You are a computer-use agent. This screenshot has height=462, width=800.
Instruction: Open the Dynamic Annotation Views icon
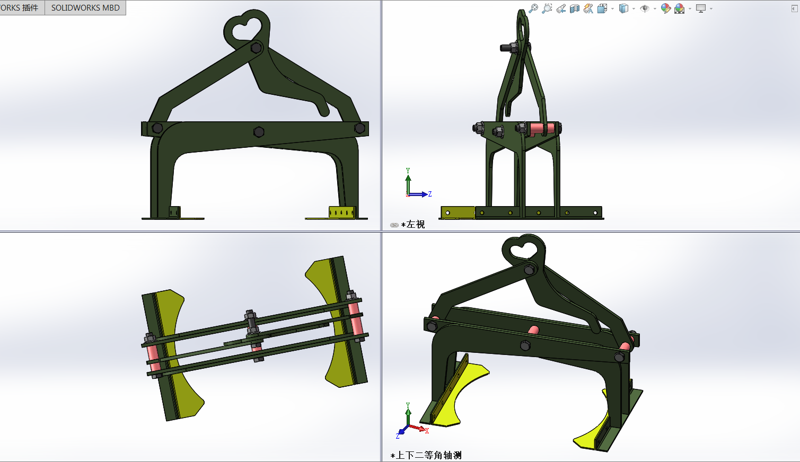point(588,8)
